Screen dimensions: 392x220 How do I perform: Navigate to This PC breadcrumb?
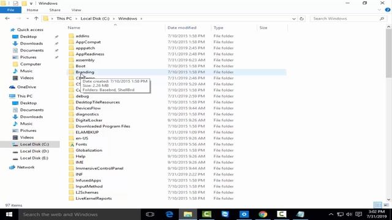click(x=64, y=18)
